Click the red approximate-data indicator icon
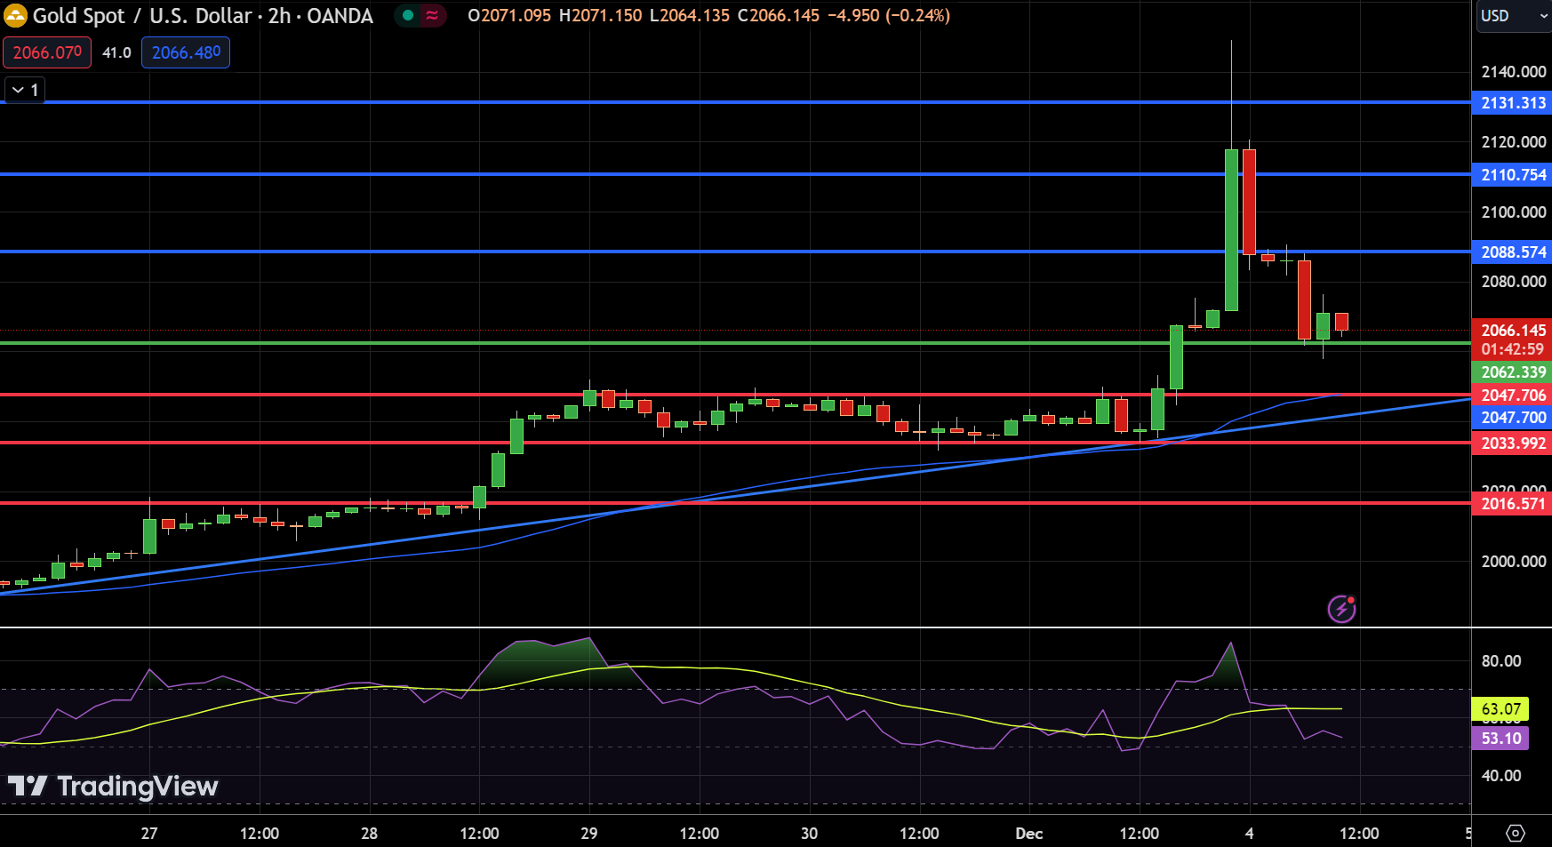Viewport: 1552px width, 847px height. coord(432,15)
